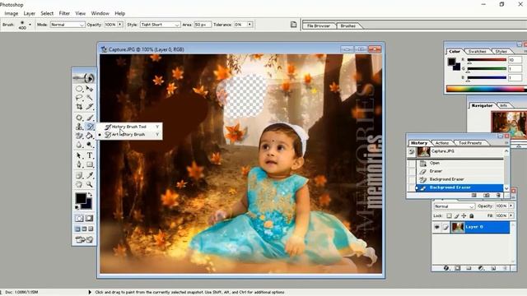Open the status bar info triangle menu

click(x=90, y=293)
